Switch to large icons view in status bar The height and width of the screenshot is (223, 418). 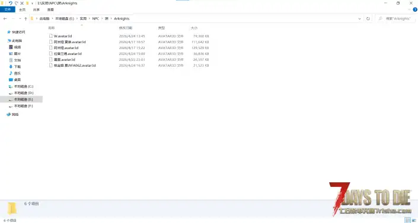point(414,221)
